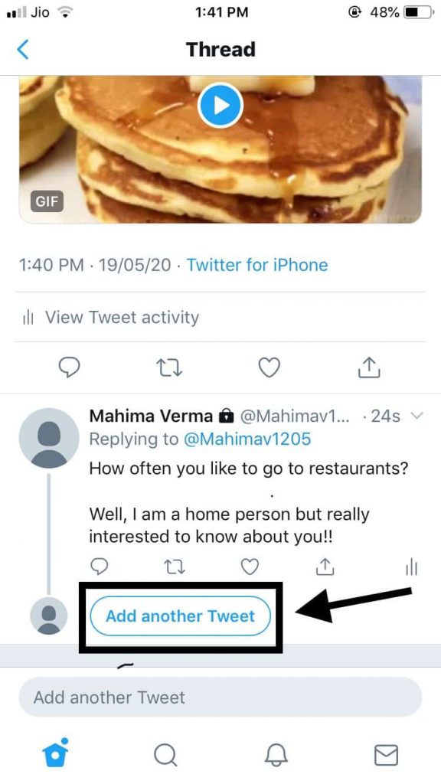The height and width of the screenshot is (784, 441).
Task: Select the Search magnifier icon
Action: (x=165, y=754)
